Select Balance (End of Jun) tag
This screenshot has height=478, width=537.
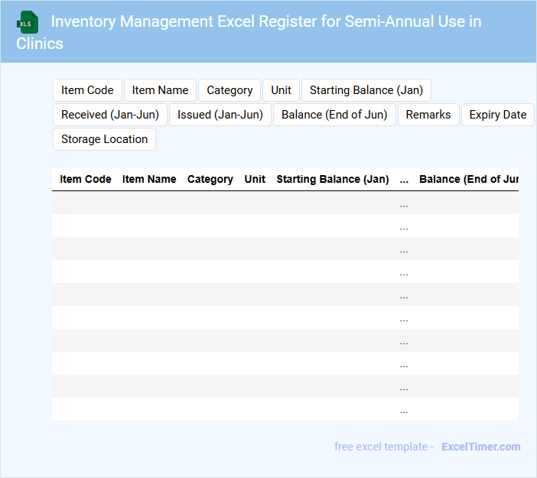(x=334, y=115)
